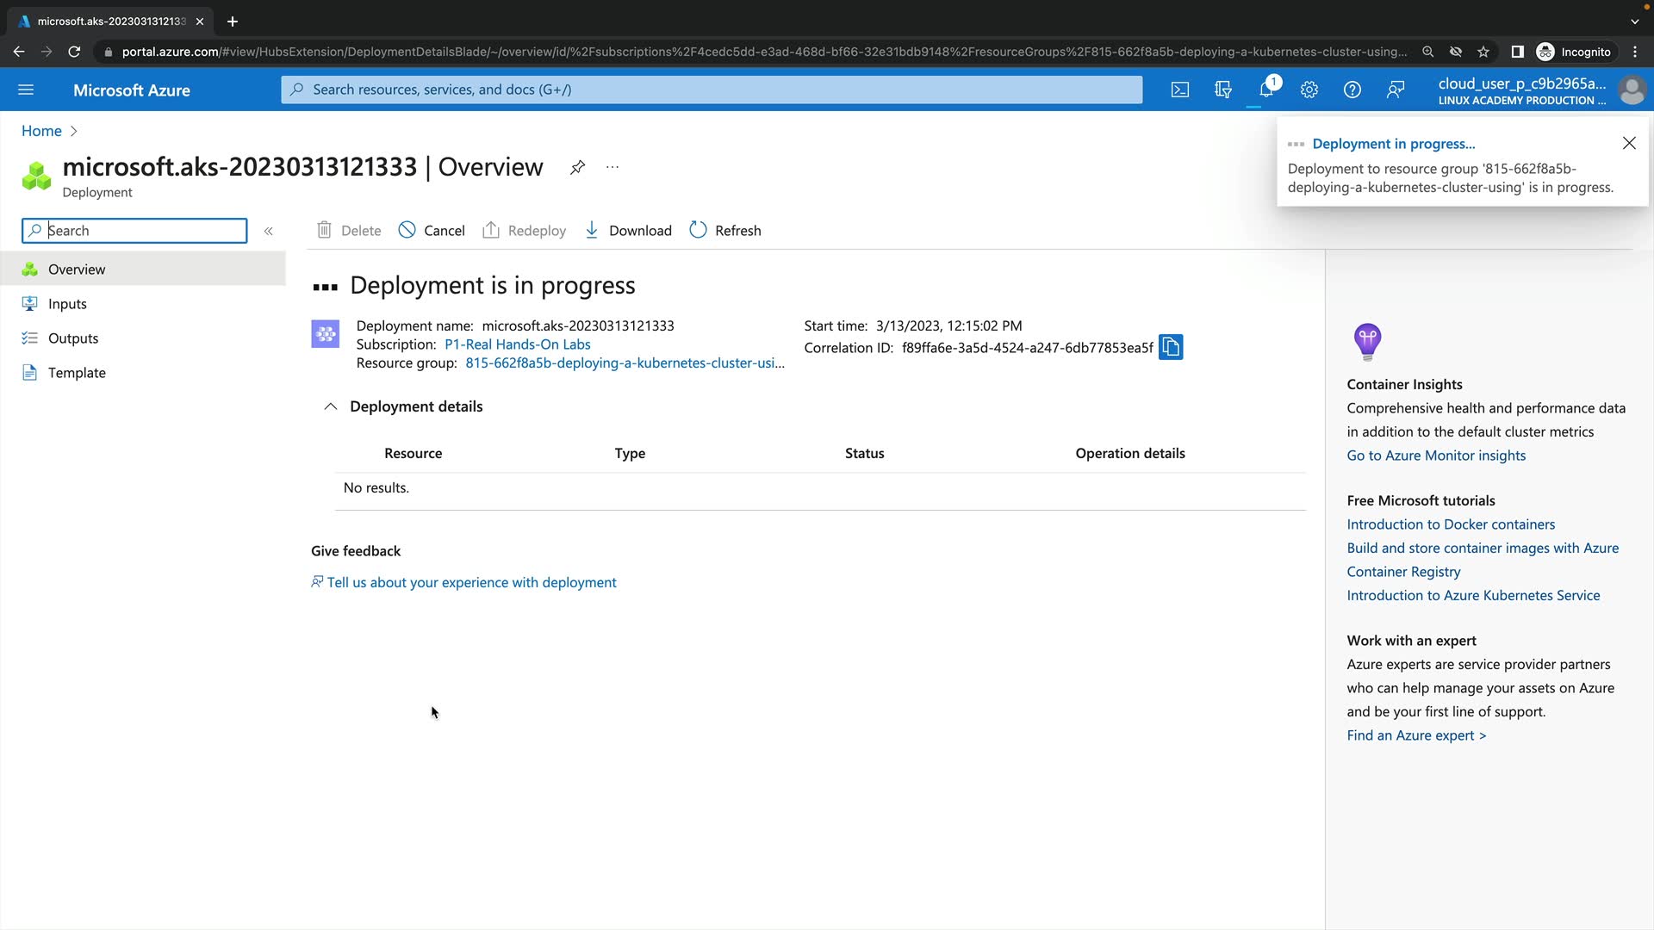Pin the deployment overview blade
This screenshot has height=930, width=1654.
click(x=577, y=167)
